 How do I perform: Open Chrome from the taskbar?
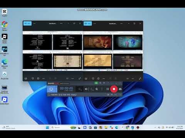127,127
